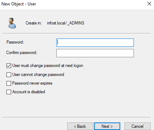154x130 pixels.
Task: Click the 'Confirm password:' field label
Action: [22, 53]
